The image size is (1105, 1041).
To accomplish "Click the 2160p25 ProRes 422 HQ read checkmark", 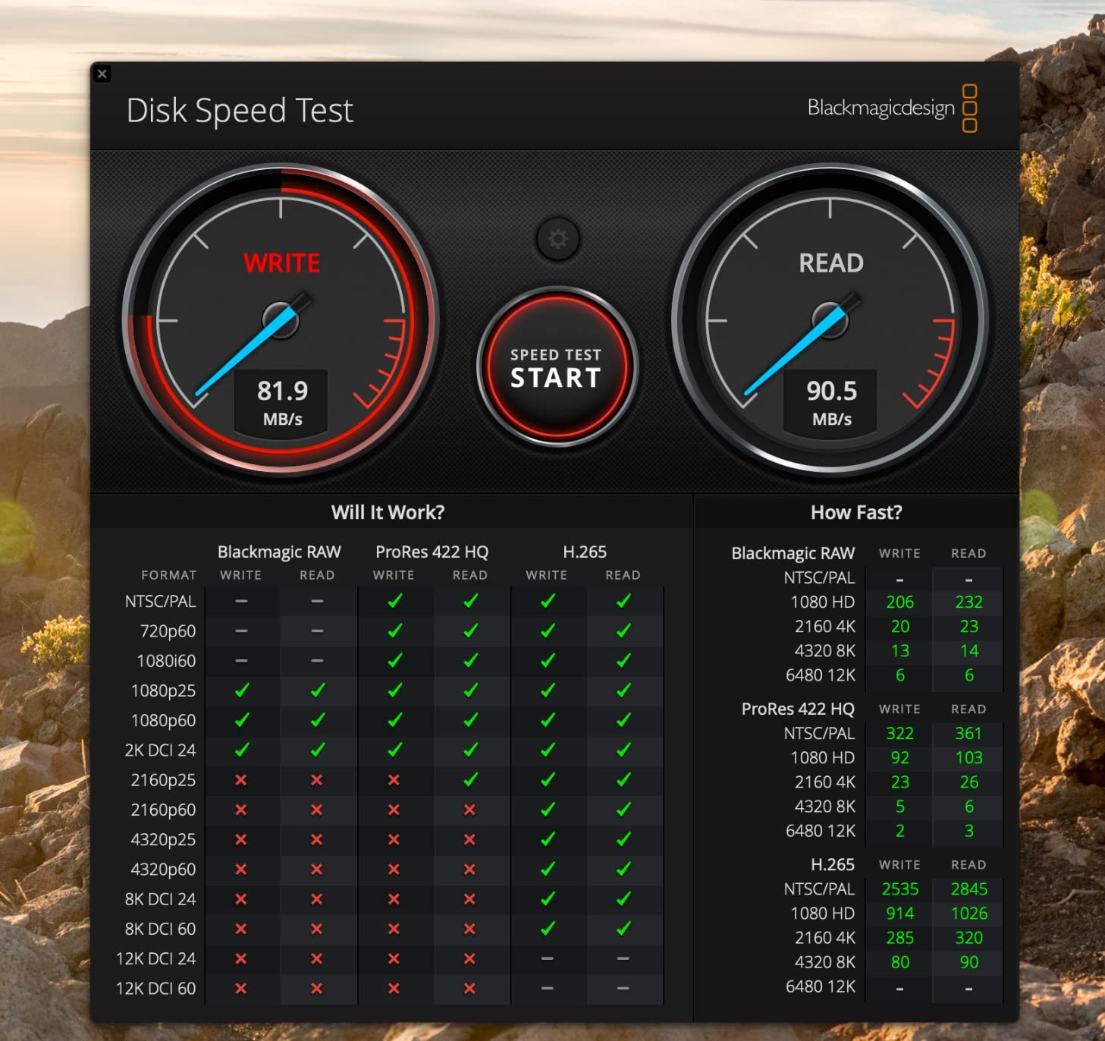I will (471, 779).
